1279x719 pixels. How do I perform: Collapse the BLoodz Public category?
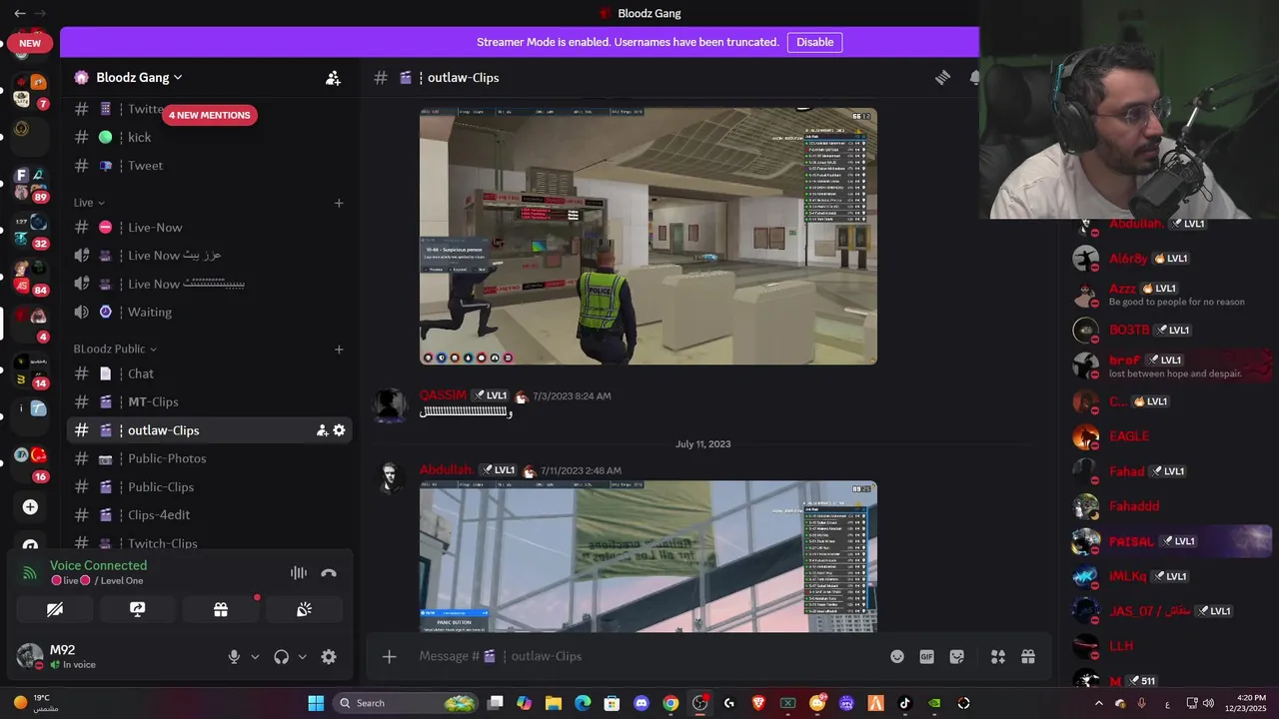pos(115,349)
